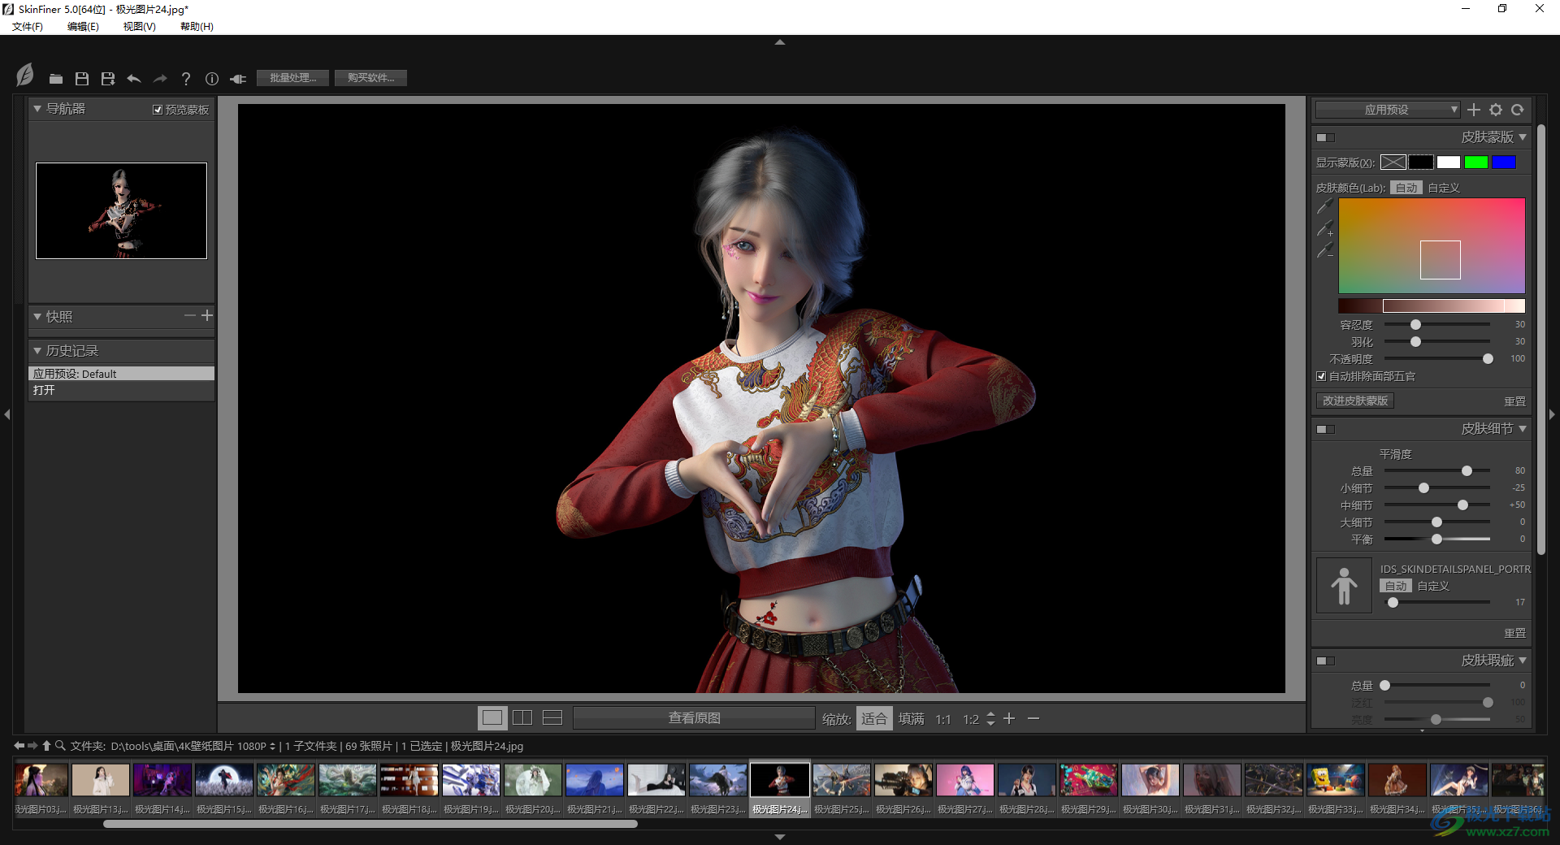Click the portrait body figure icon
Screen dimensions: 1560x845
[1344, 586]
